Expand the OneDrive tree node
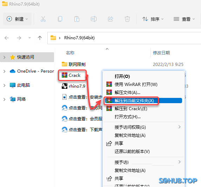 click(4, 71)
